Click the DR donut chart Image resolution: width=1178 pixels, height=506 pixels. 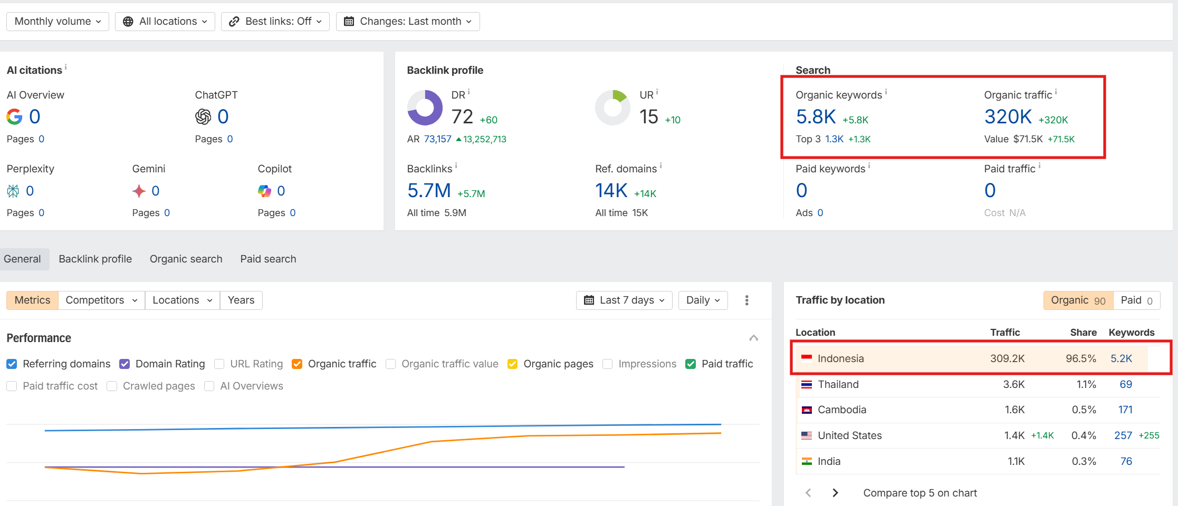[x=425, y=108]
